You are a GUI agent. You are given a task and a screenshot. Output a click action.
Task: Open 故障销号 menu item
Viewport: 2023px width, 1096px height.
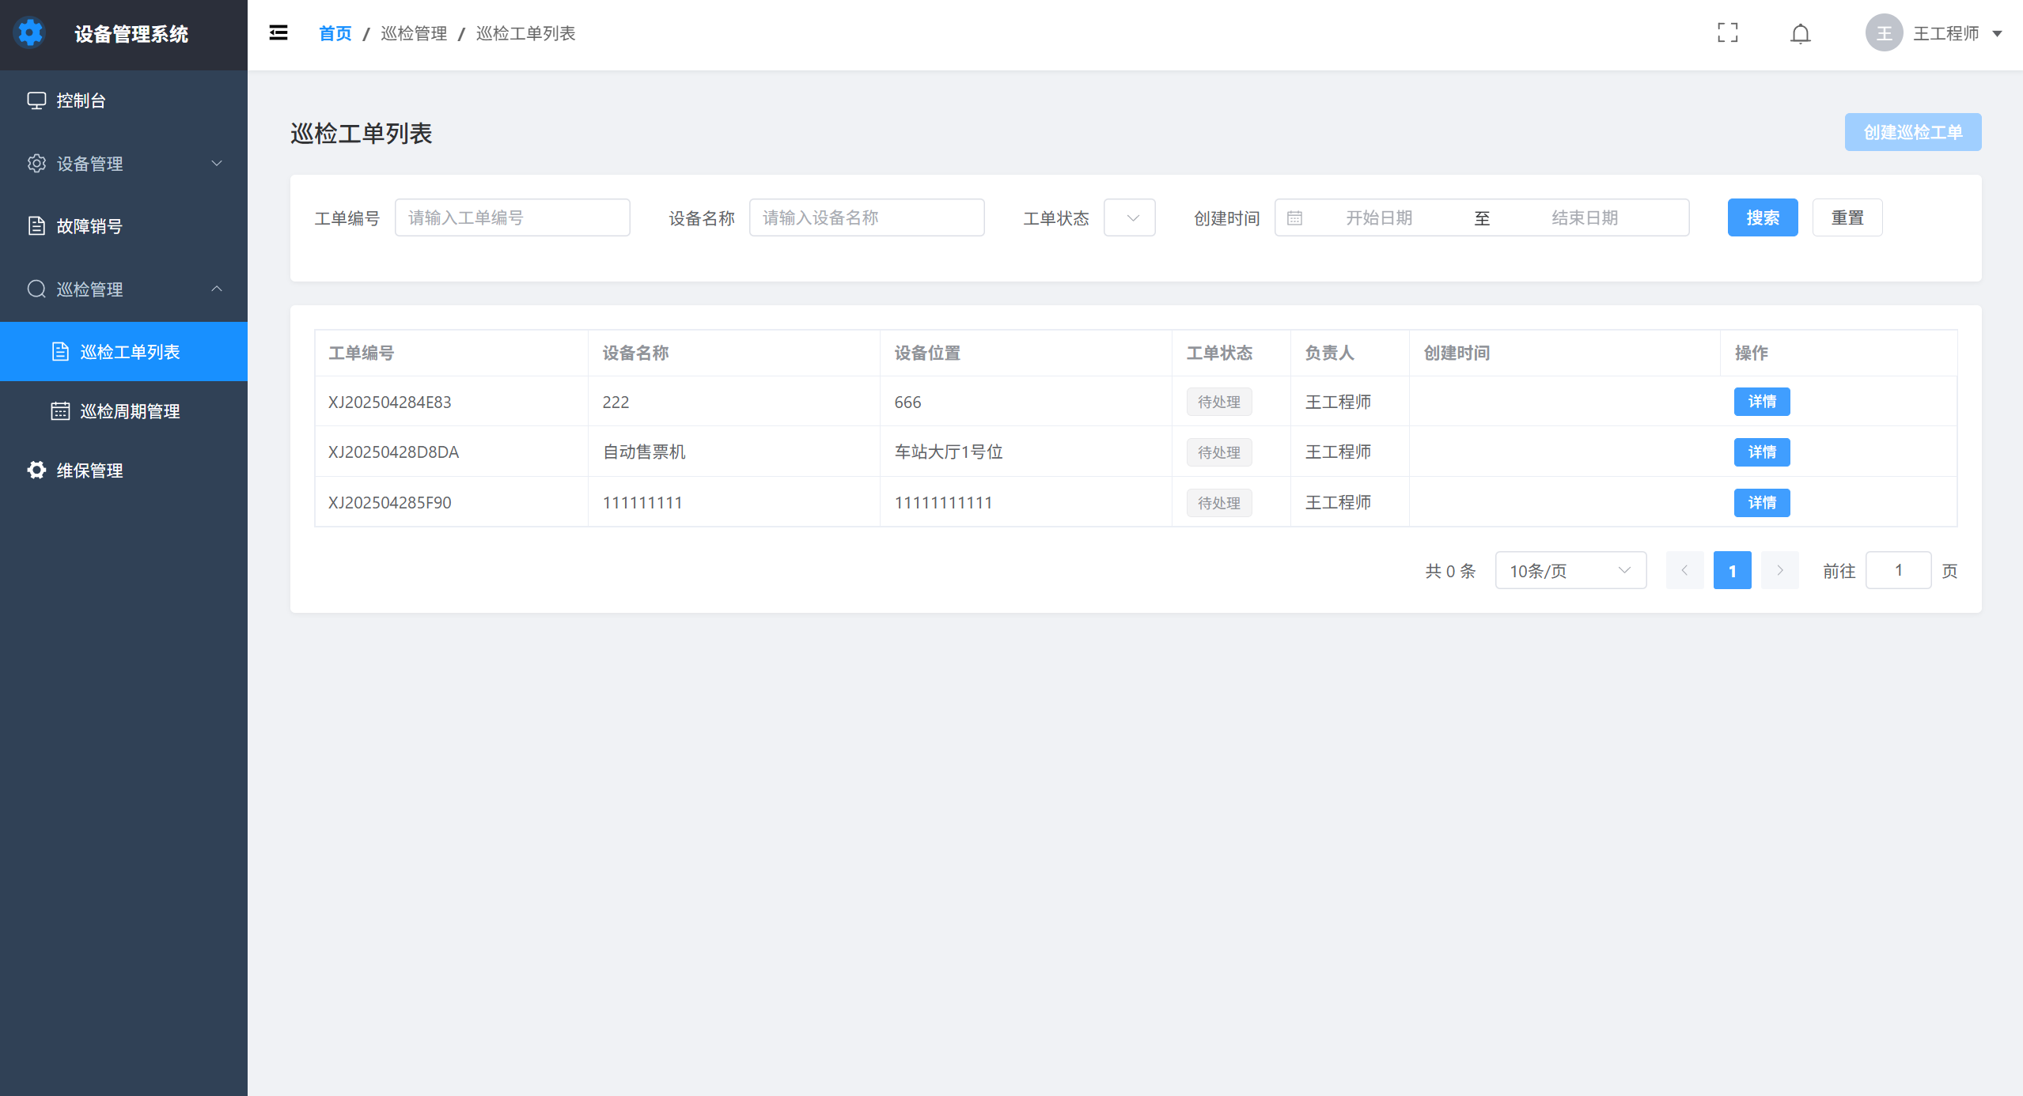pos(89,226)
